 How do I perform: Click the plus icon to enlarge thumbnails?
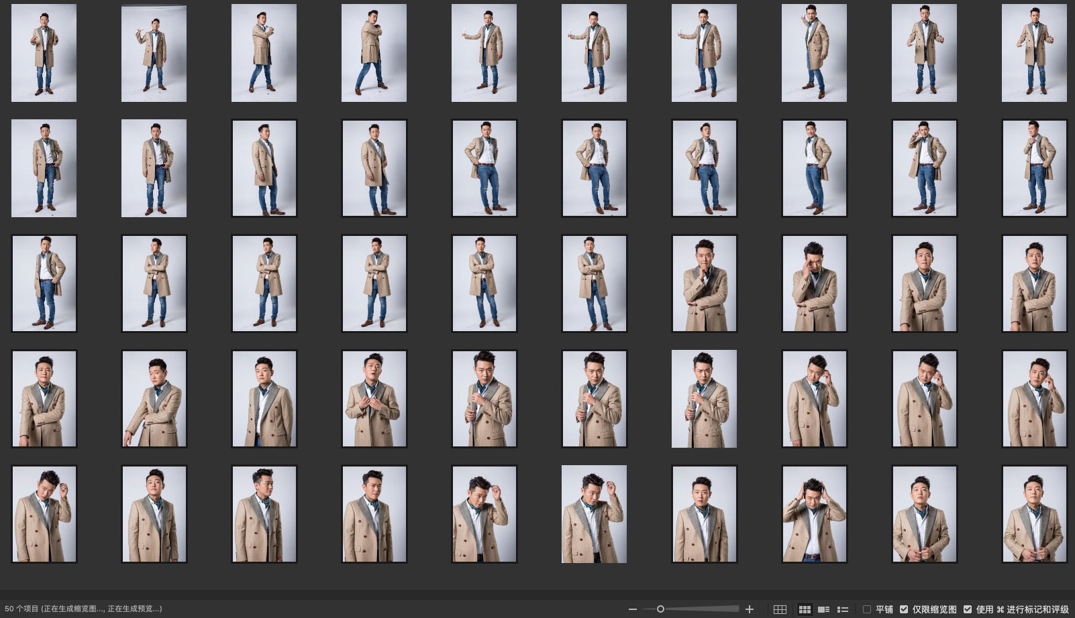(750, 609)
